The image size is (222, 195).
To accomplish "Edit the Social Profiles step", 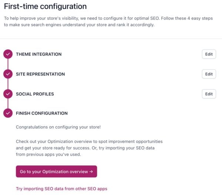I will [209, 94].
